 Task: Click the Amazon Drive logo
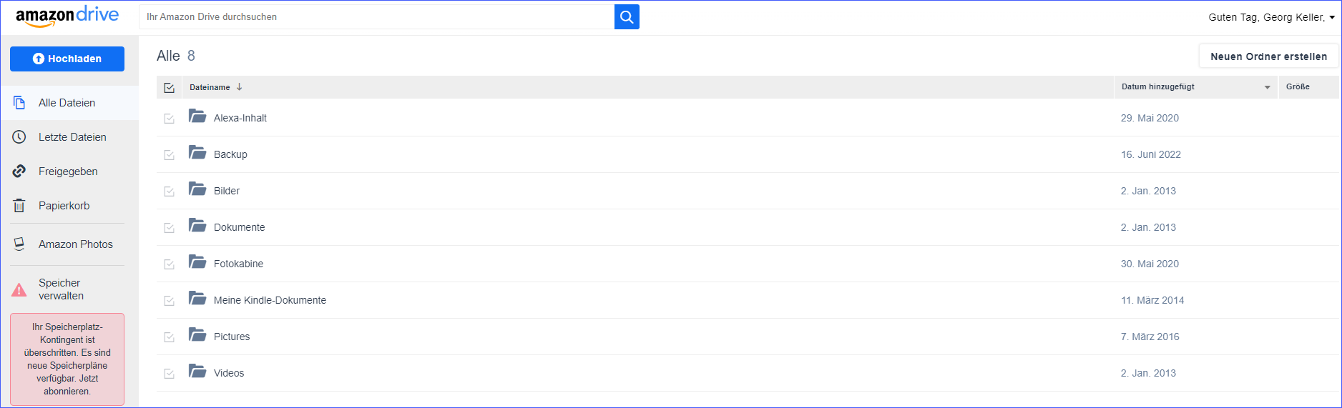click(67, 16)
